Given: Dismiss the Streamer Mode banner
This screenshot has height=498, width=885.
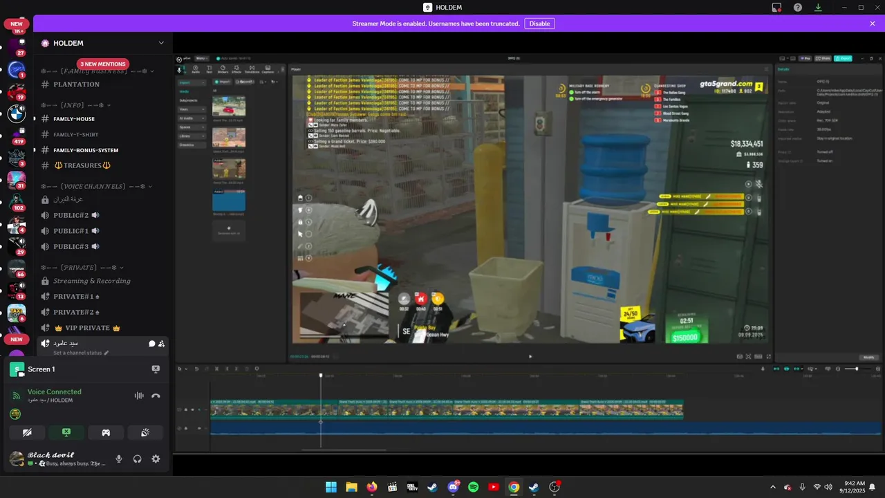Looking at the screenshot, I should pyautogui.click(x=873, y=24).
